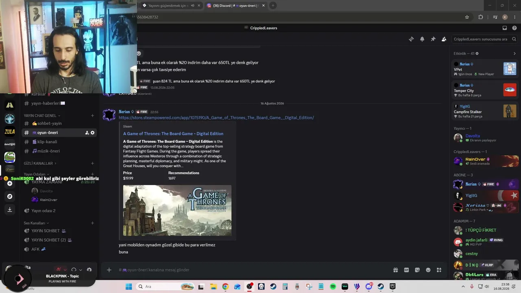Toggle deafen headphones in user panel
Viewport: 521px width, 293px height.
(74, 269)
